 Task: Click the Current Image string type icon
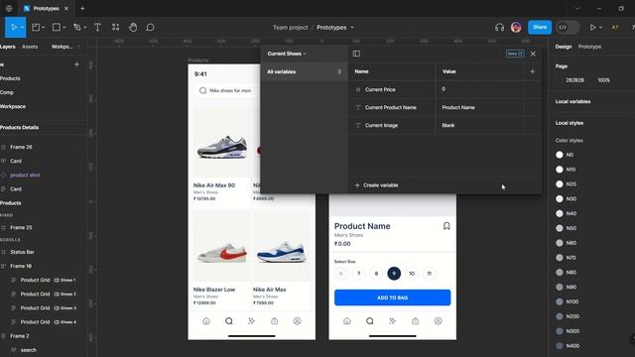click(357, 125)
